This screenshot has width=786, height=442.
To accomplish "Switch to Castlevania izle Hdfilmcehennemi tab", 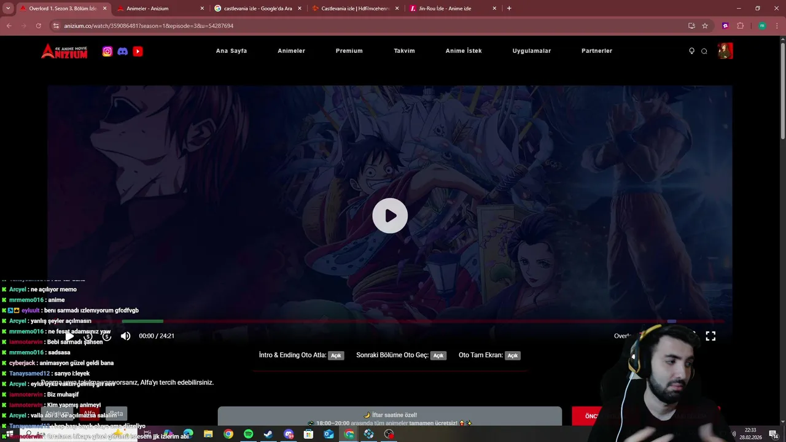I will pos(355,9).
